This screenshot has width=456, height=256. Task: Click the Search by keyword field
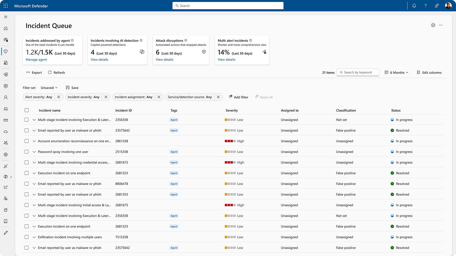[358, 73]
